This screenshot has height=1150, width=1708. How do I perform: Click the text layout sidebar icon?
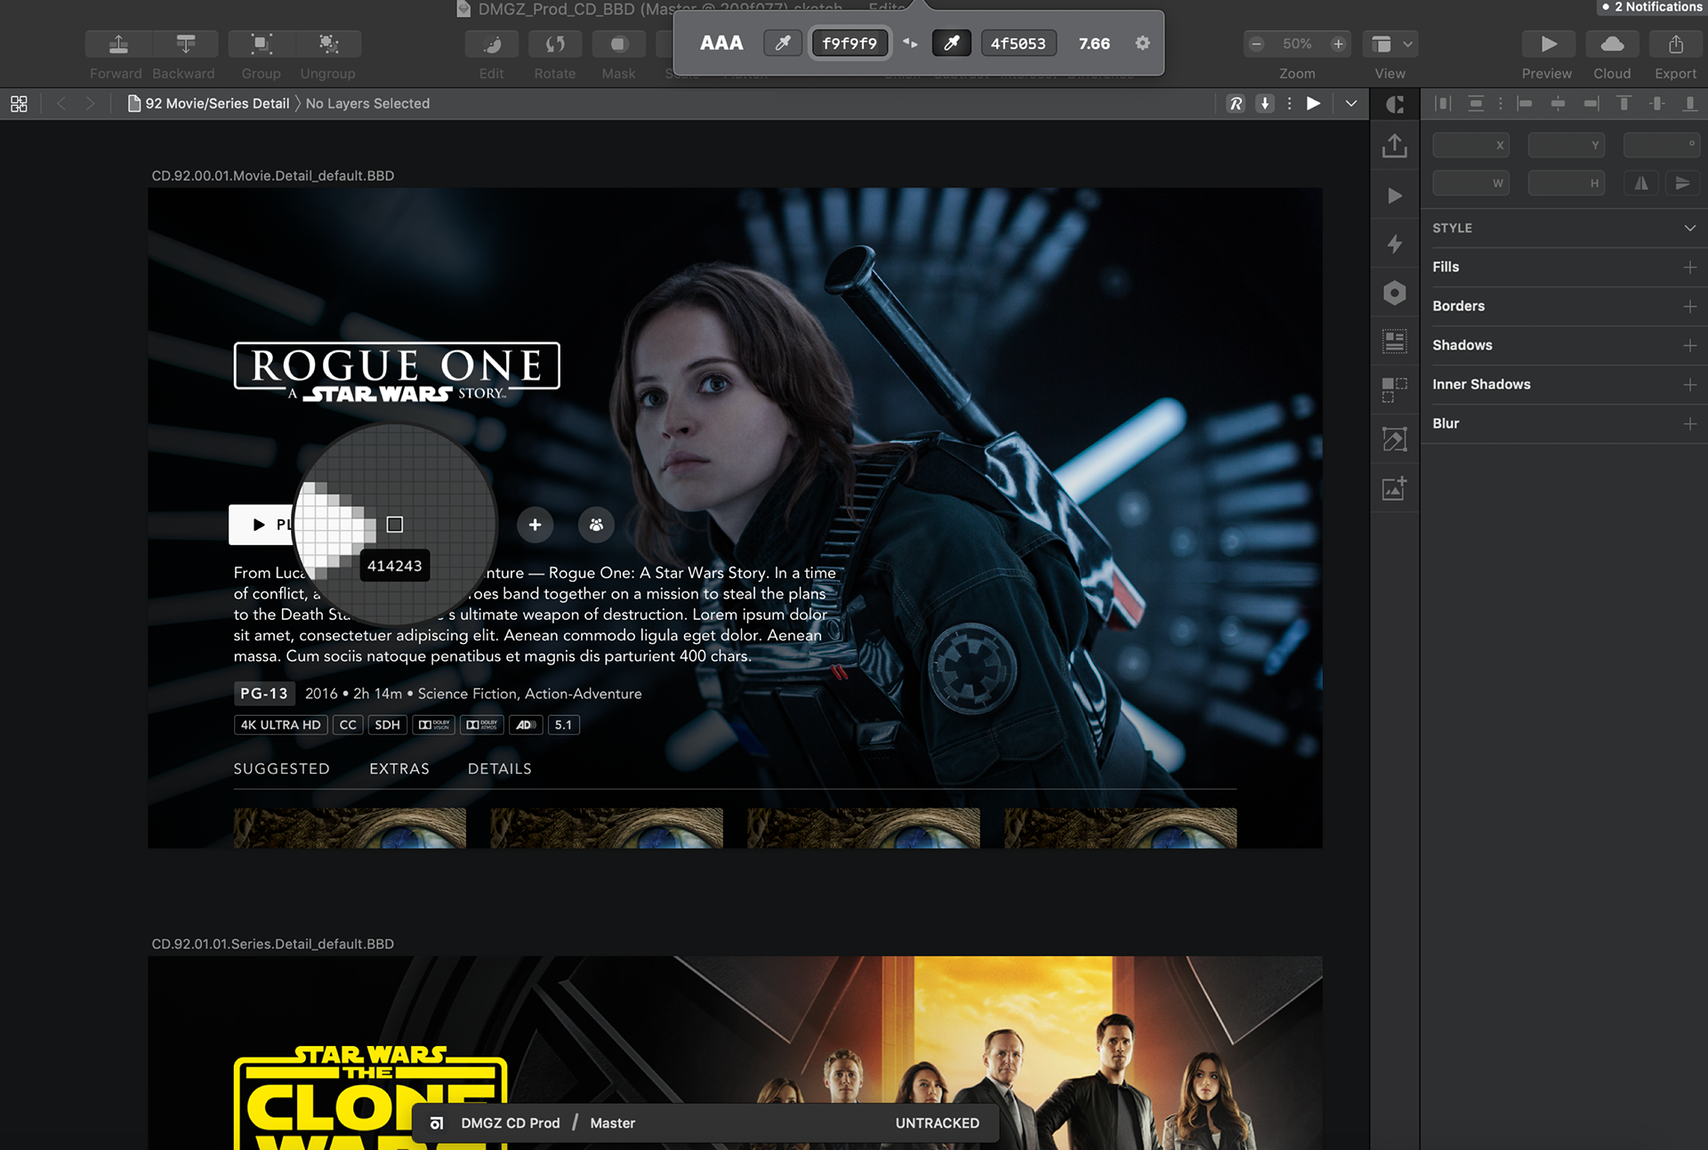[1395, 341]
